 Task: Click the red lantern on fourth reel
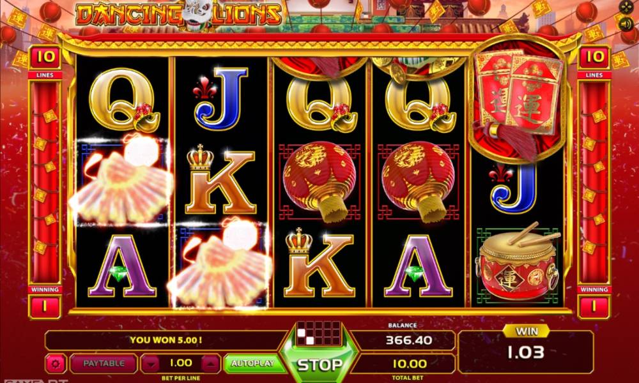coord(419,181)
